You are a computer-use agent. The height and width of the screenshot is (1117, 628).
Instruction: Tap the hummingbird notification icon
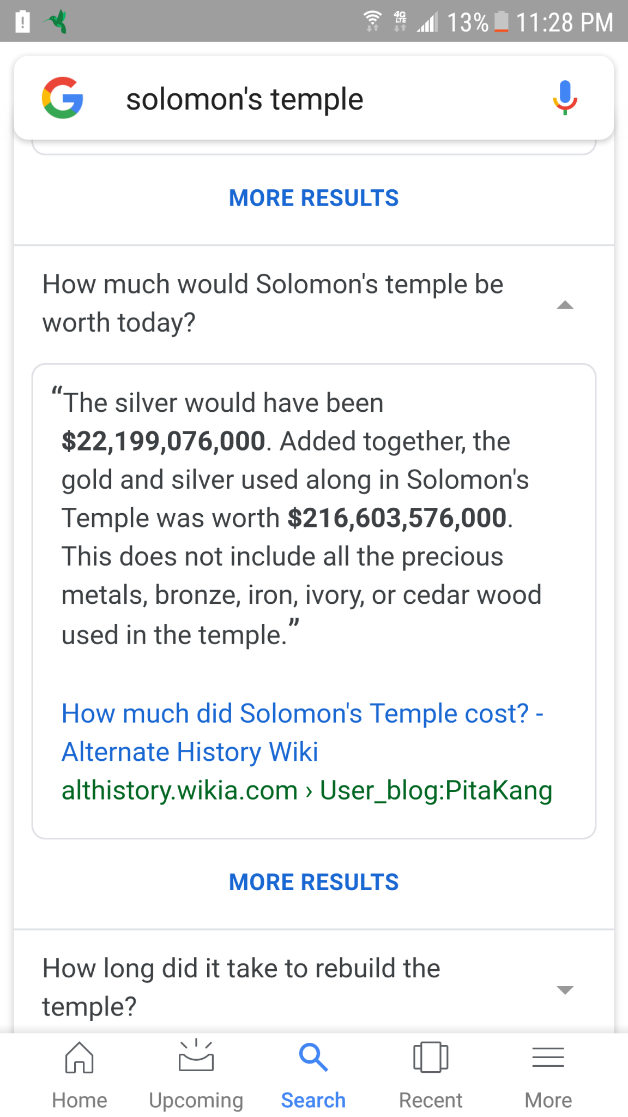click(x=57, y=22)
